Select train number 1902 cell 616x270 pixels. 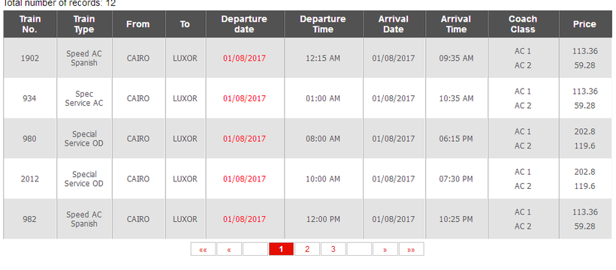click(30, 58)
